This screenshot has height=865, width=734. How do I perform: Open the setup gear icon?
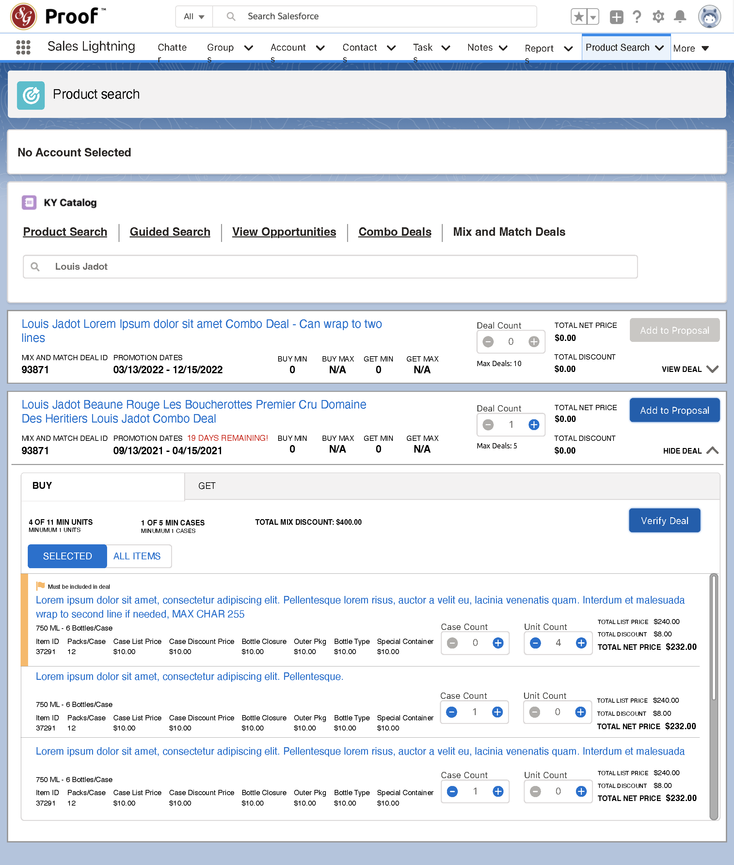[x=658, y=17]
